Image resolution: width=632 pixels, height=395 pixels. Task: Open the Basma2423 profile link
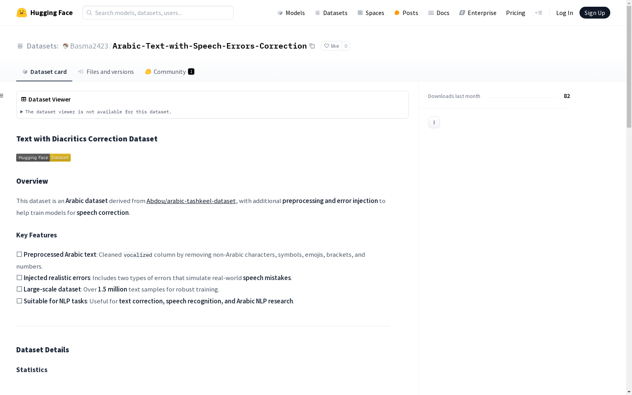coord(89,46)
